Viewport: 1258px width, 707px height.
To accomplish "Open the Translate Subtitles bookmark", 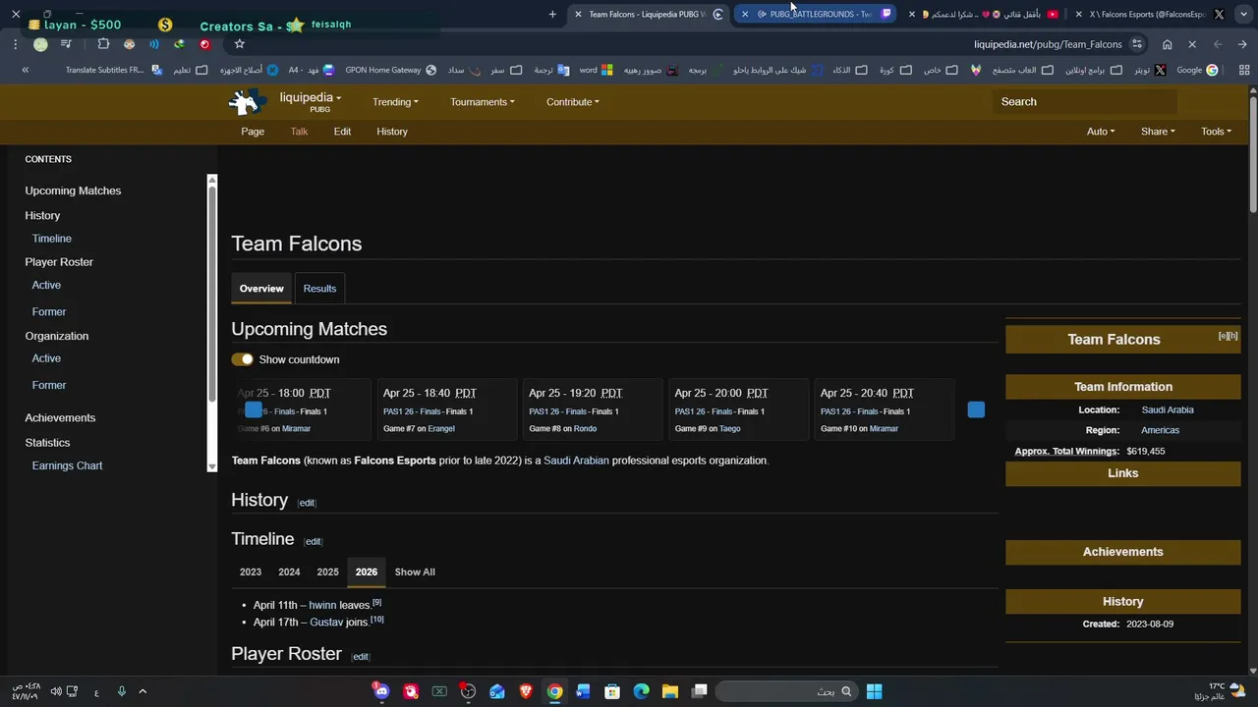I will tap(112, 70).
